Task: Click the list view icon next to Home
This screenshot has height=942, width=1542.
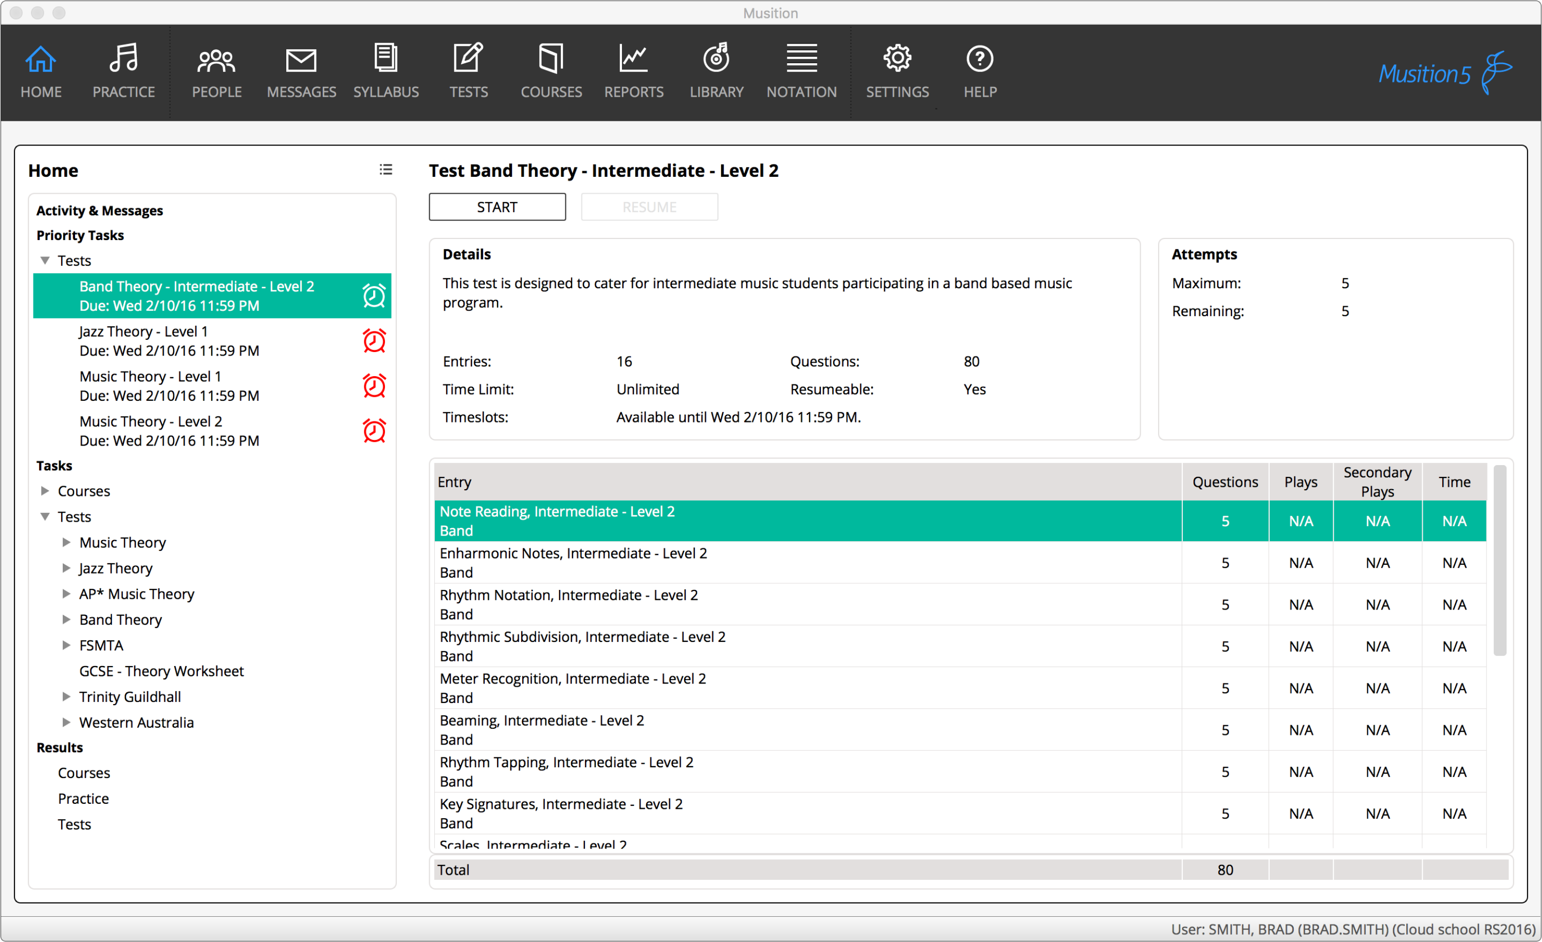Action: coord(385,170)
